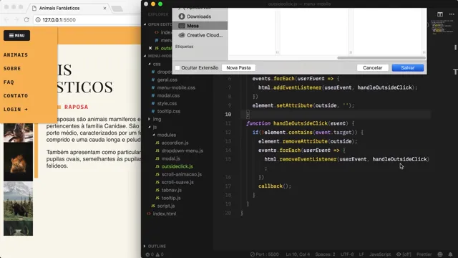Click the split editor icon in VS Code
This screenshot has width=458, height=258.
coord(440,14)
